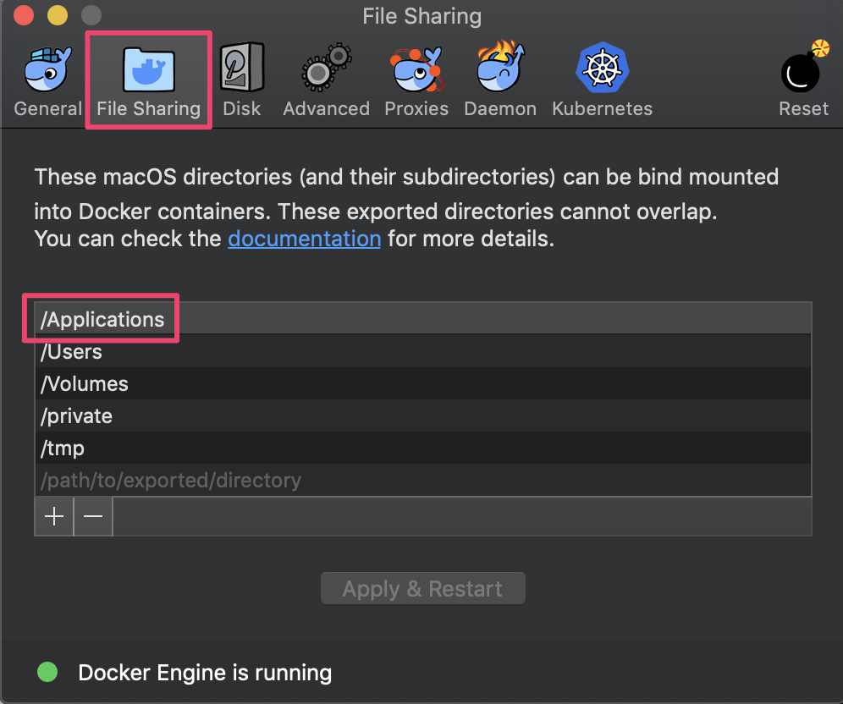Image resolution: width=843 pixels, height=704 pixels.
Task: Open the Disk drive icon pane
Action: pyautogui.click(x=242, y=71)
